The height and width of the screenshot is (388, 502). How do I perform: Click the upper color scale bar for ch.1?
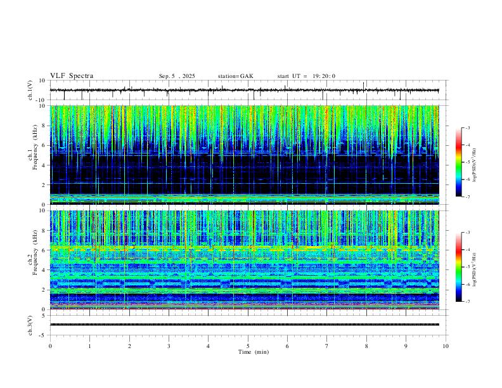point(458,162)
